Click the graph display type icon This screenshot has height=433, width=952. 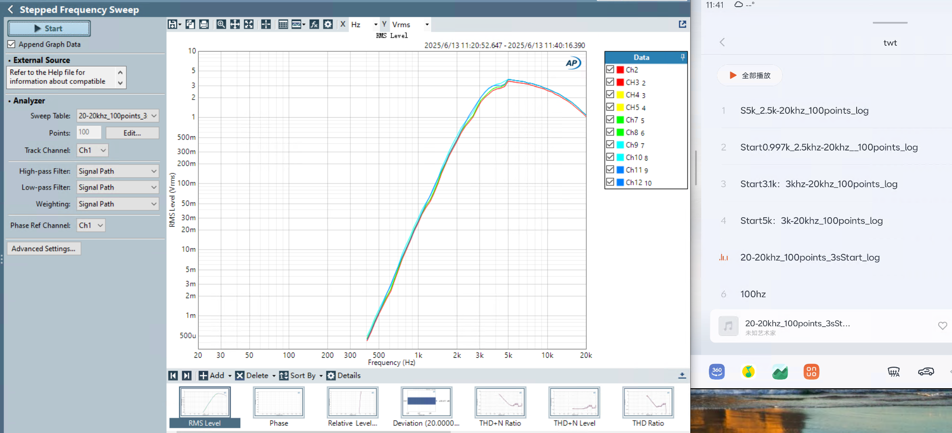[297, 24]
